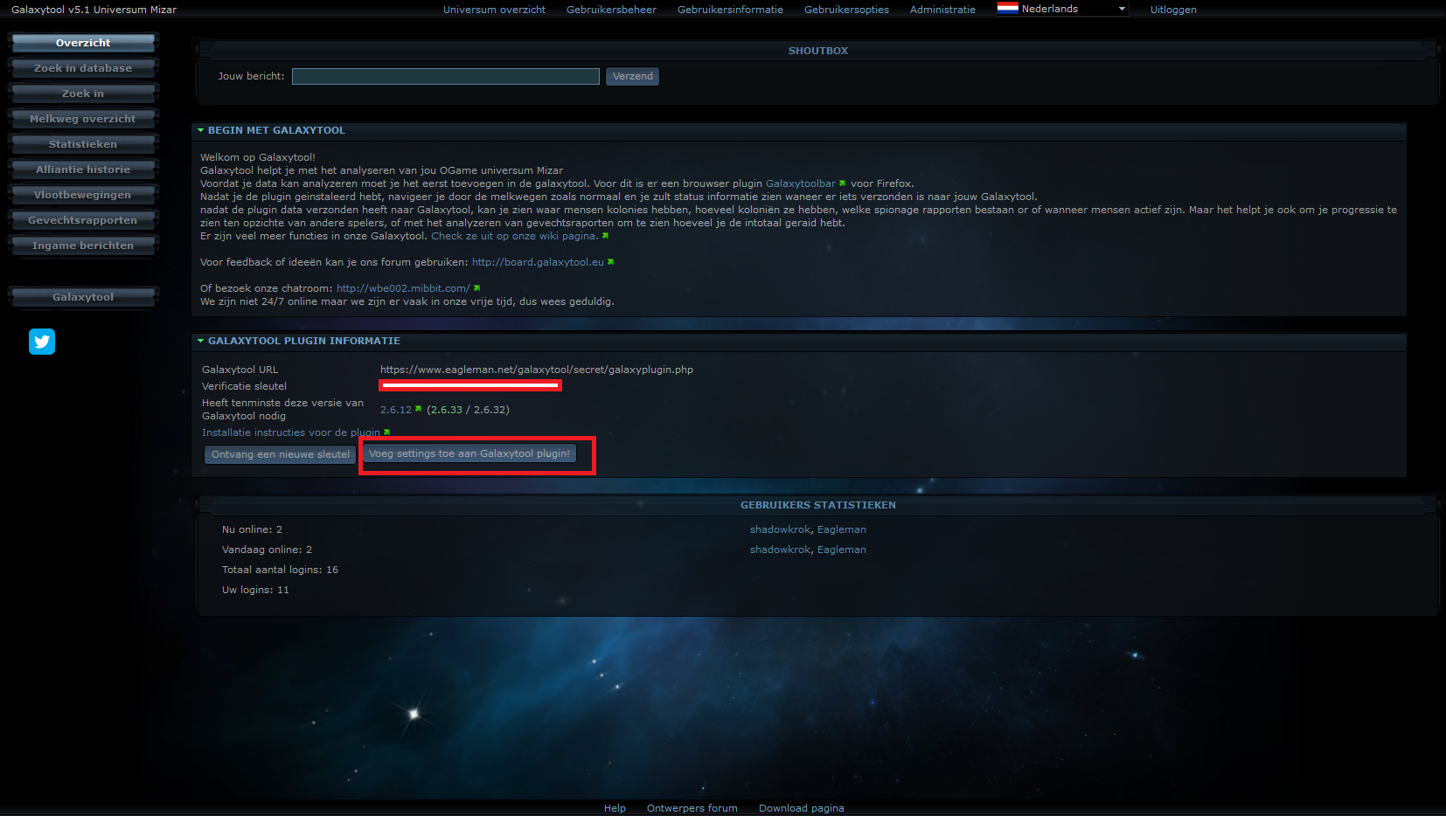
Task: Collapse the Begin met Galaxytool section
Action: [x=201, y=130]
